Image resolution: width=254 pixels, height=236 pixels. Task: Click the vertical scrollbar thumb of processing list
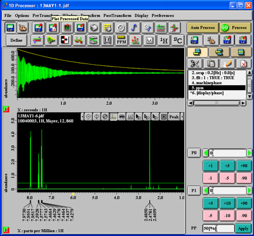[250, 86]
